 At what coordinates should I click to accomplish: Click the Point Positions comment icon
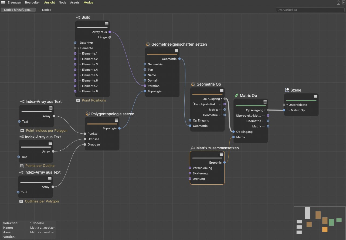point(78,100)
